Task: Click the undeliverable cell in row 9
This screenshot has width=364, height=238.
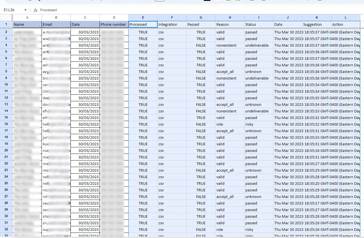Action: (x=259, y=78)
